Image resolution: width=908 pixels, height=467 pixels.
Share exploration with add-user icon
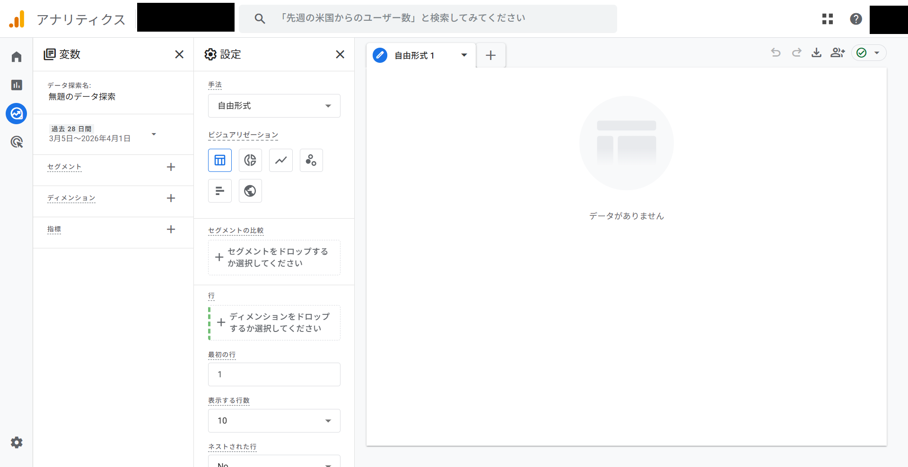837,52
